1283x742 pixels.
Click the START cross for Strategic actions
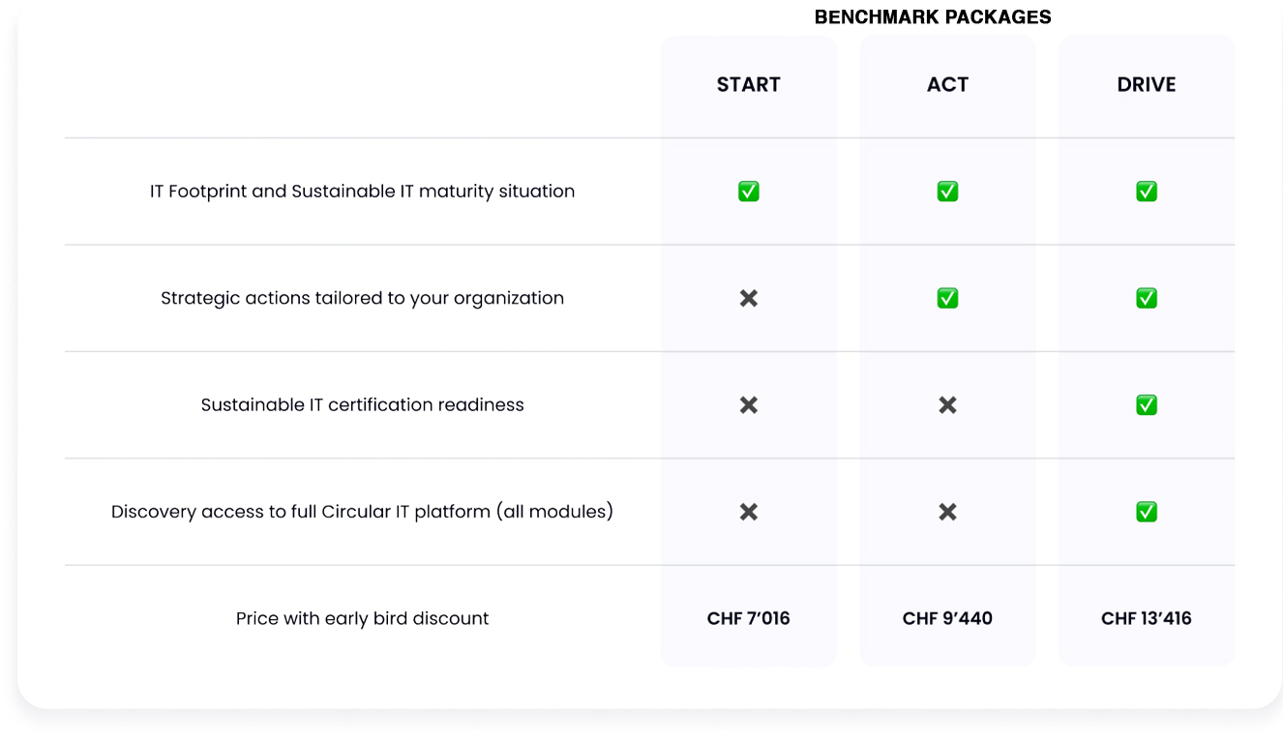click(x=748, y=298)
